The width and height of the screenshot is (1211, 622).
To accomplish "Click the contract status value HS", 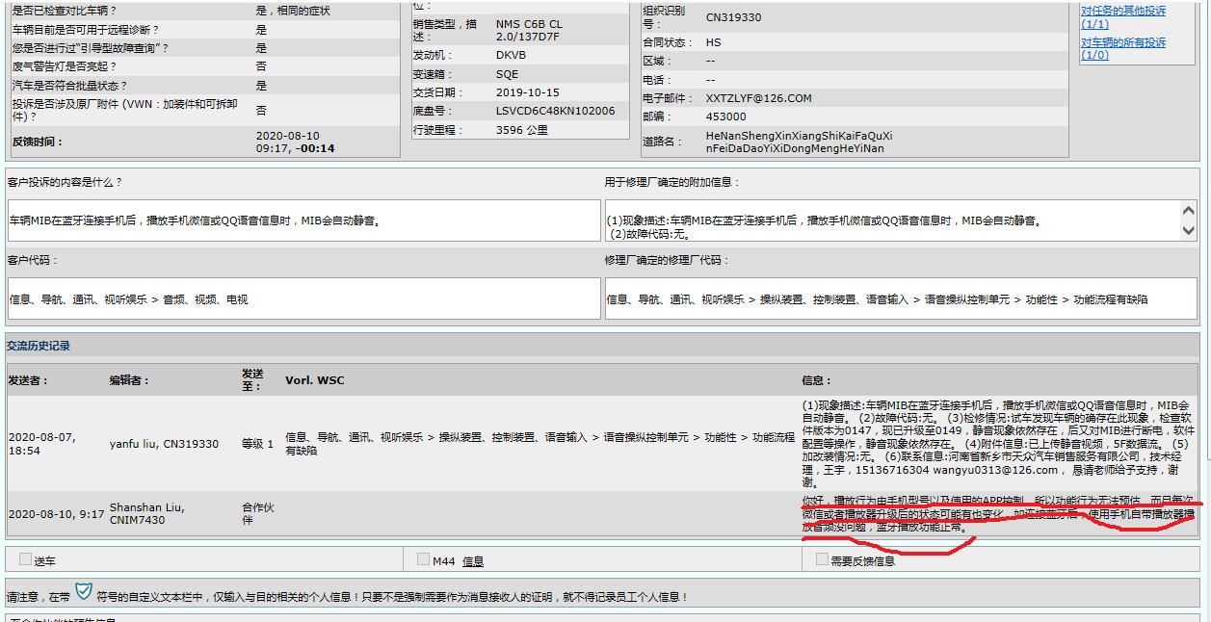I will point(713,42).
